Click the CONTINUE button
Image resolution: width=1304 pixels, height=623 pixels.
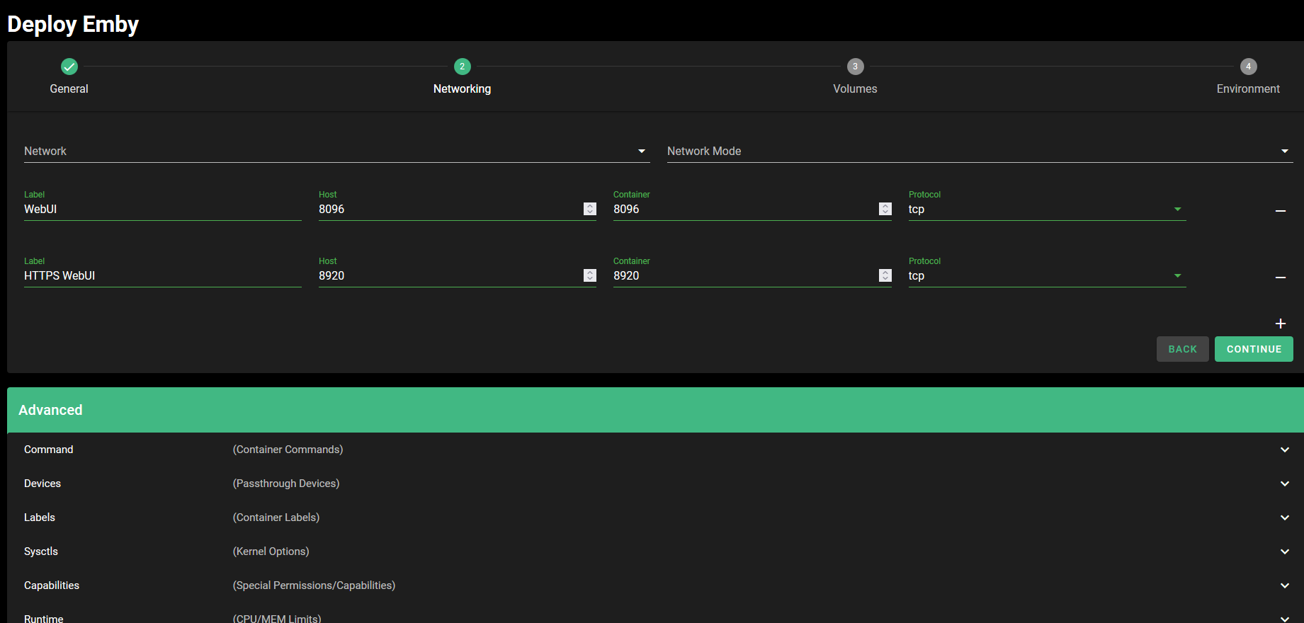[1254, 349]
